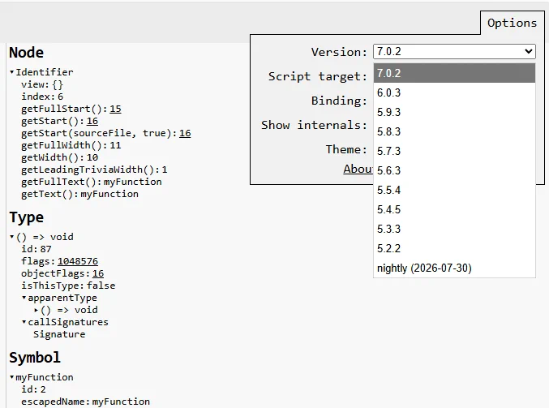Click the Signature entry under callSignatures
The width and height of the screenshot is (549, 408).
pos(59,334)
